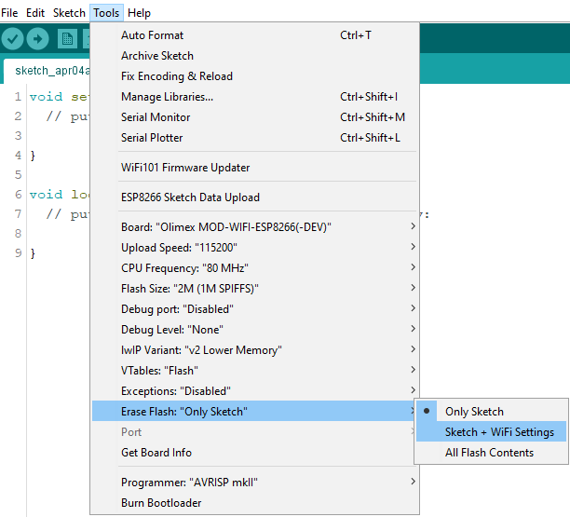Open the Sketch menu
570x517 pixels.
tap(69, 13)
